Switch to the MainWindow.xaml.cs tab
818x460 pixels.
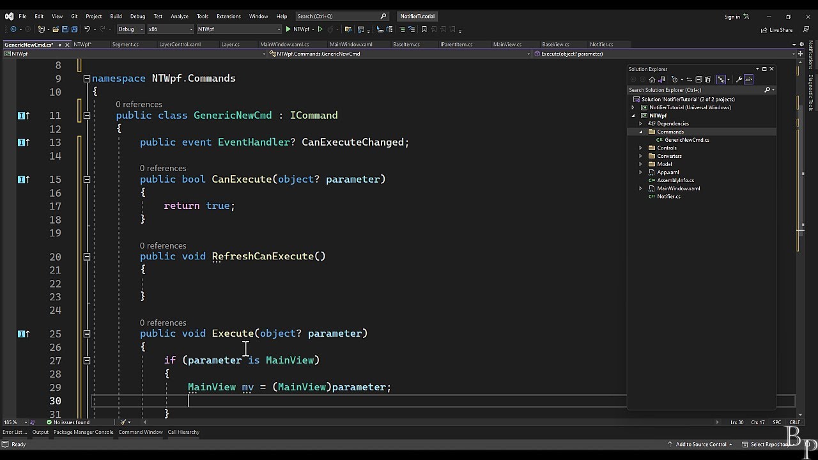click(284, 45)
